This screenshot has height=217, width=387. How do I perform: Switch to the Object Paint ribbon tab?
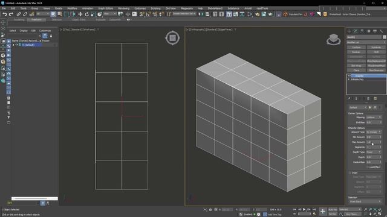coord(79,20)
